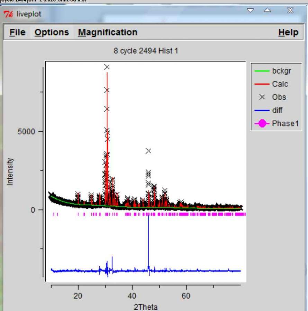Click the '5000' y-axis tick label
The height and width of the screenshot is (311, 308).
26,132
